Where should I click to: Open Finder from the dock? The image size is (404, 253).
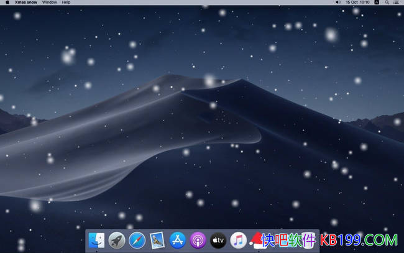click(x=96, y=240)
